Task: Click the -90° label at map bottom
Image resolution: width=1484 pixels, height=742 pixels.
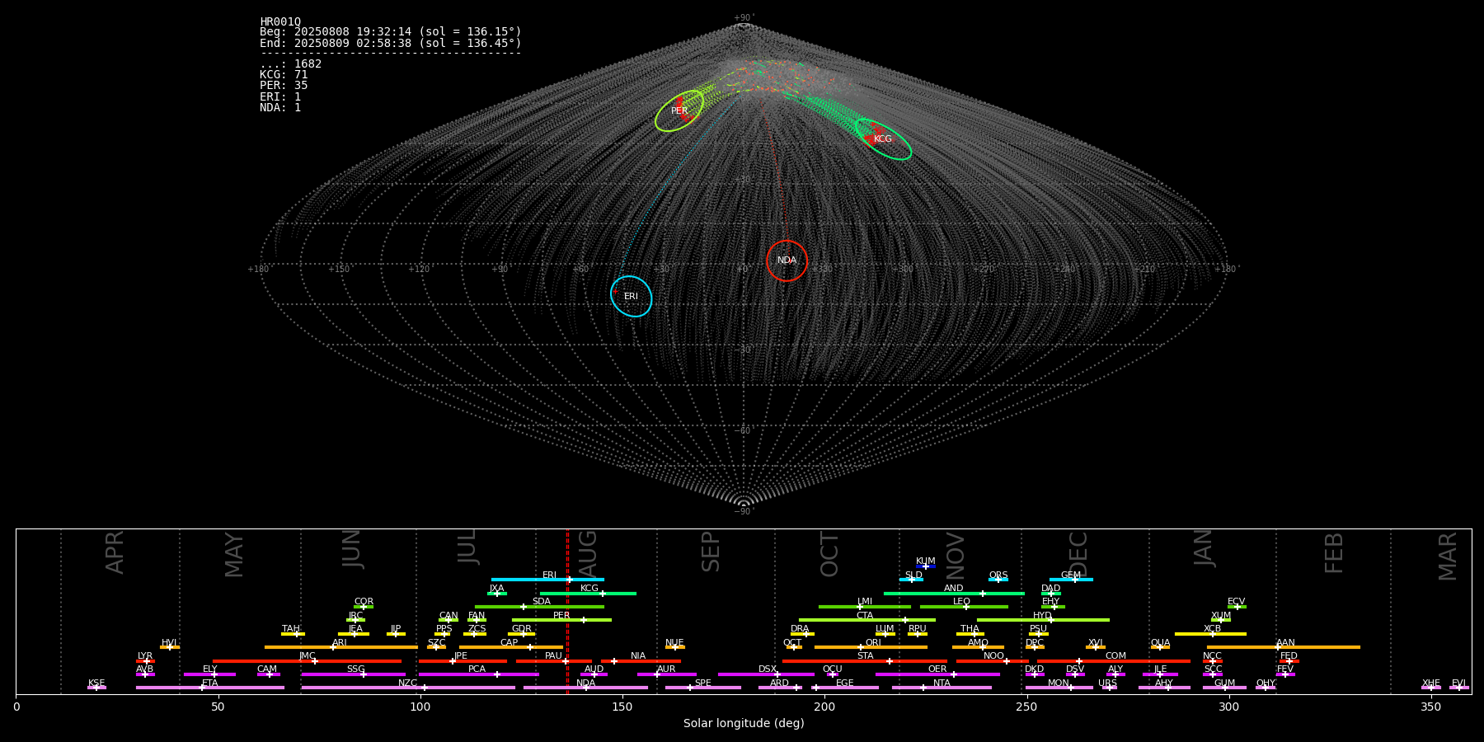Action: pos(744,511)
